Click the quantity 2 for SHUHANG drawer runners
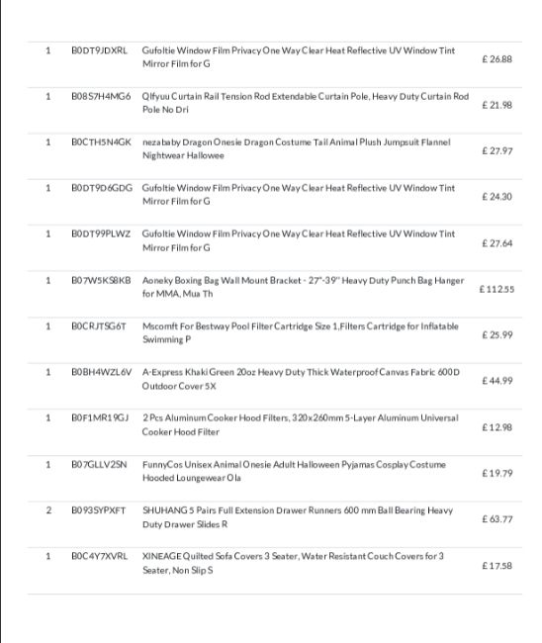 click(48, 510)
